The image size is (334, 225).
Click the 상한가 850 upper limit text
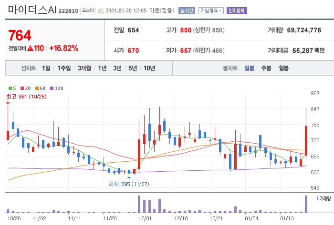click(x=209, y=30)
